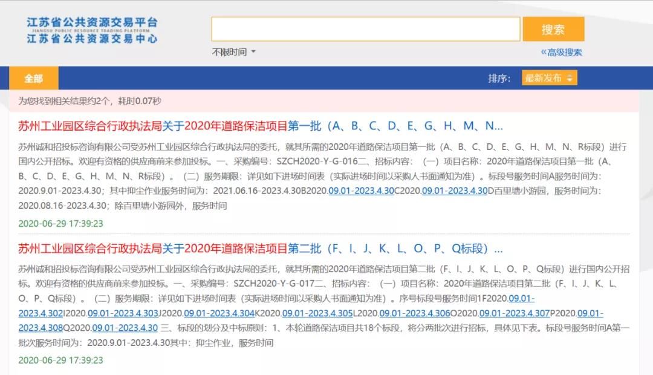This screenshot has width=653, height=375.
Task: Click the 江苏省公共资源交易平台 logo
Action: point(91,30)
